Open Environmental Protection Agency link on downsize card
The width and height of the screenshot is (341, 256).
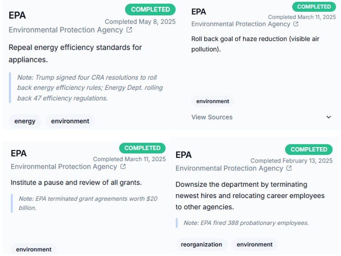[x=229, y=168]
